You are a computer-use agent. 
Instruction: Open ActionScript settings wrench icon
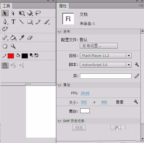pyautogui.click(x=137, y=65)
